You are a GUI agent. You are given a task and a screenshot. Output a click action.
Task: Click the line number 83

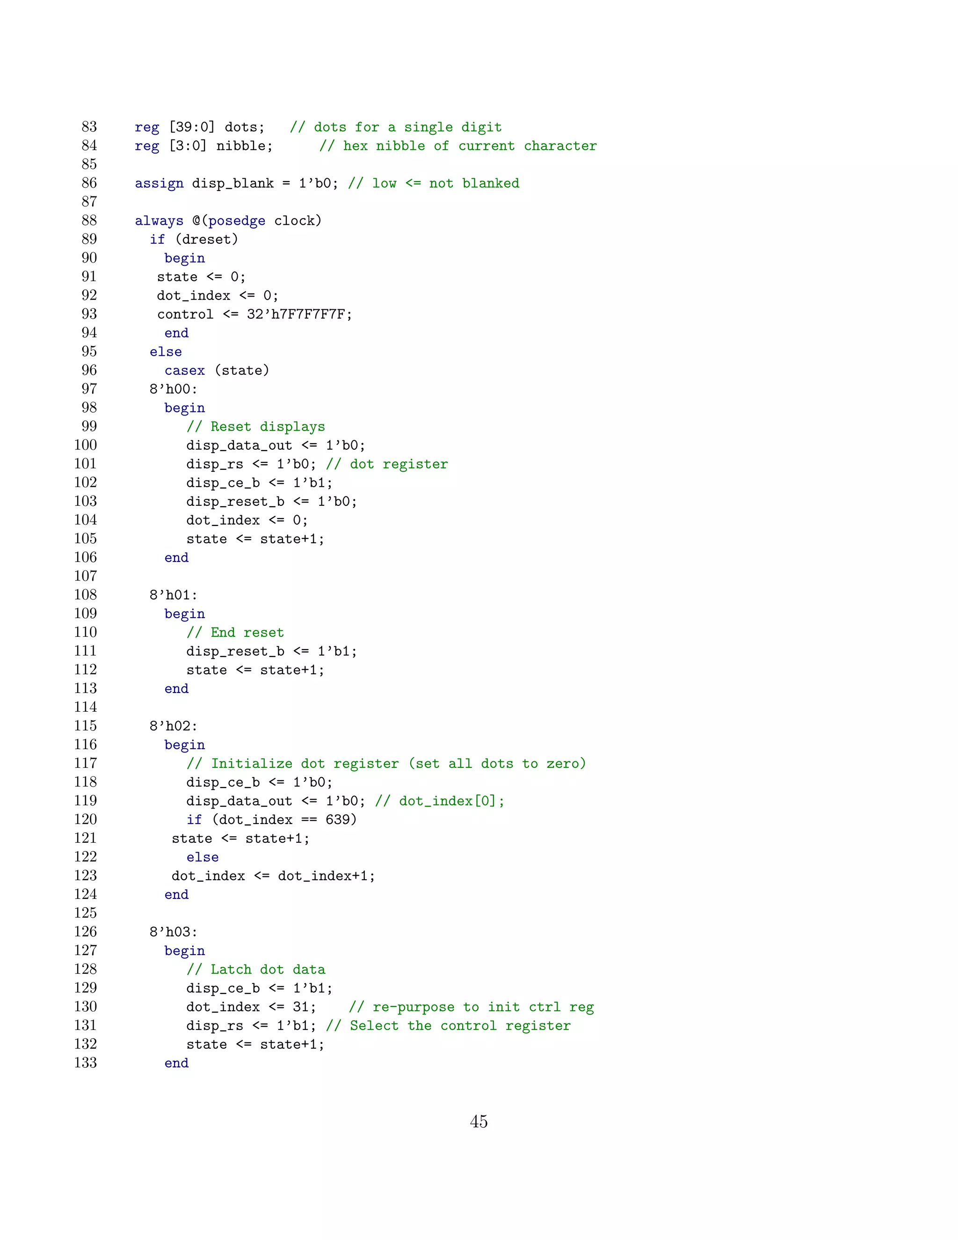pyautogui.click(x=89, y=126)
